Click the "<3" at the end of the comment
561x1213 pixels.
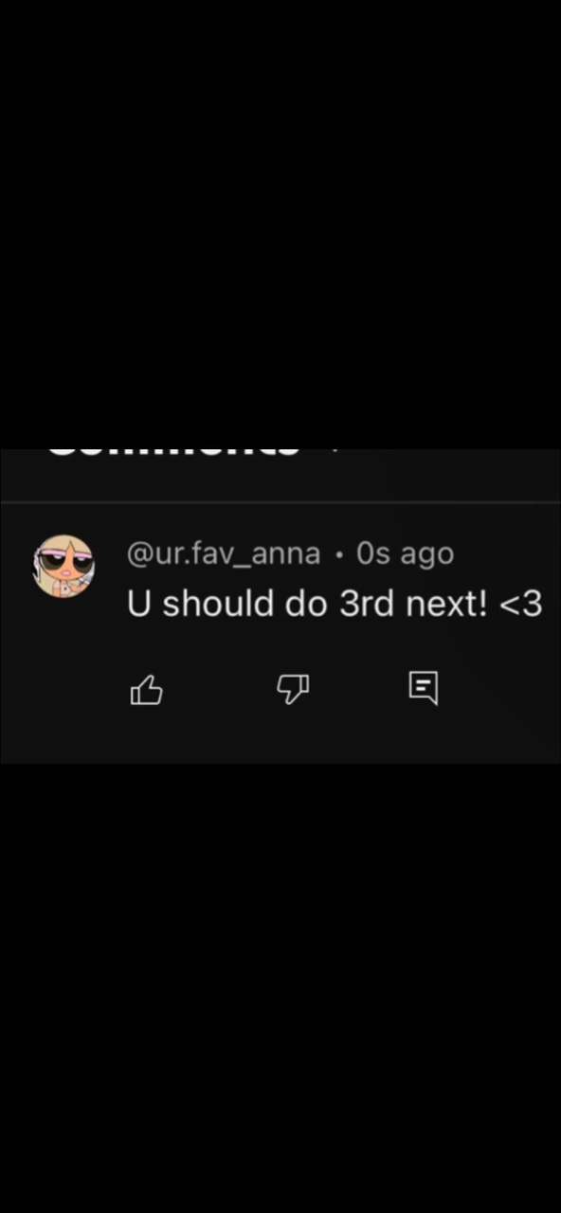click(520, 604)
